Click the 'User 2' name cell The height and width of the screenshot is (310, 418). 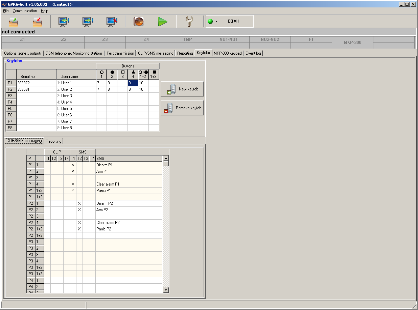76,89
